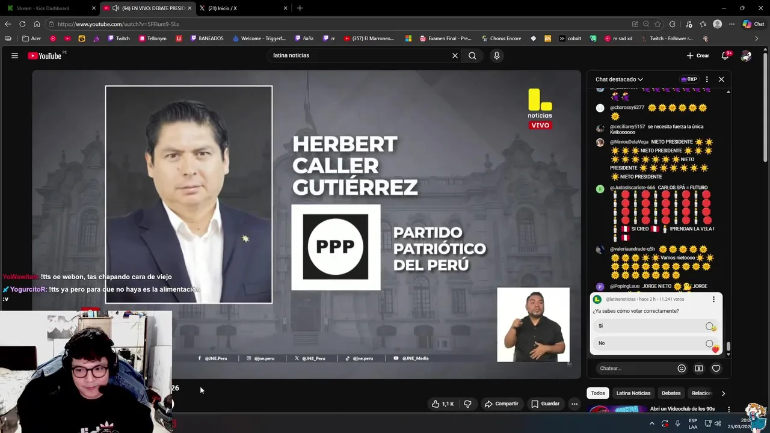Open the 0XP points badge
The height and width of the screenshot is (433, 770).
point(689,79)
